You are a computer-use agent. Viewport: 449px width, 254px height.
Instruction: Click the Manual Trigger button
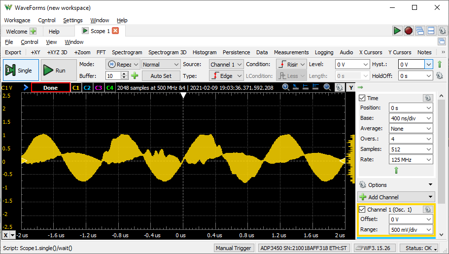[x=234, y=248]
